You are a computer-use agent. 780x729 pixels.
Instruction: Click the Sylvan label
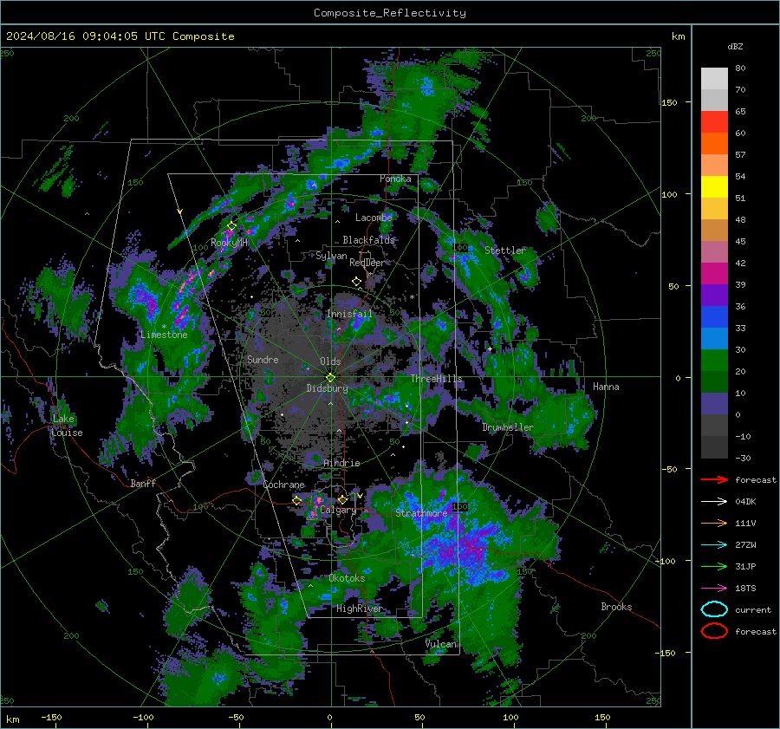[x=331, y=256]
